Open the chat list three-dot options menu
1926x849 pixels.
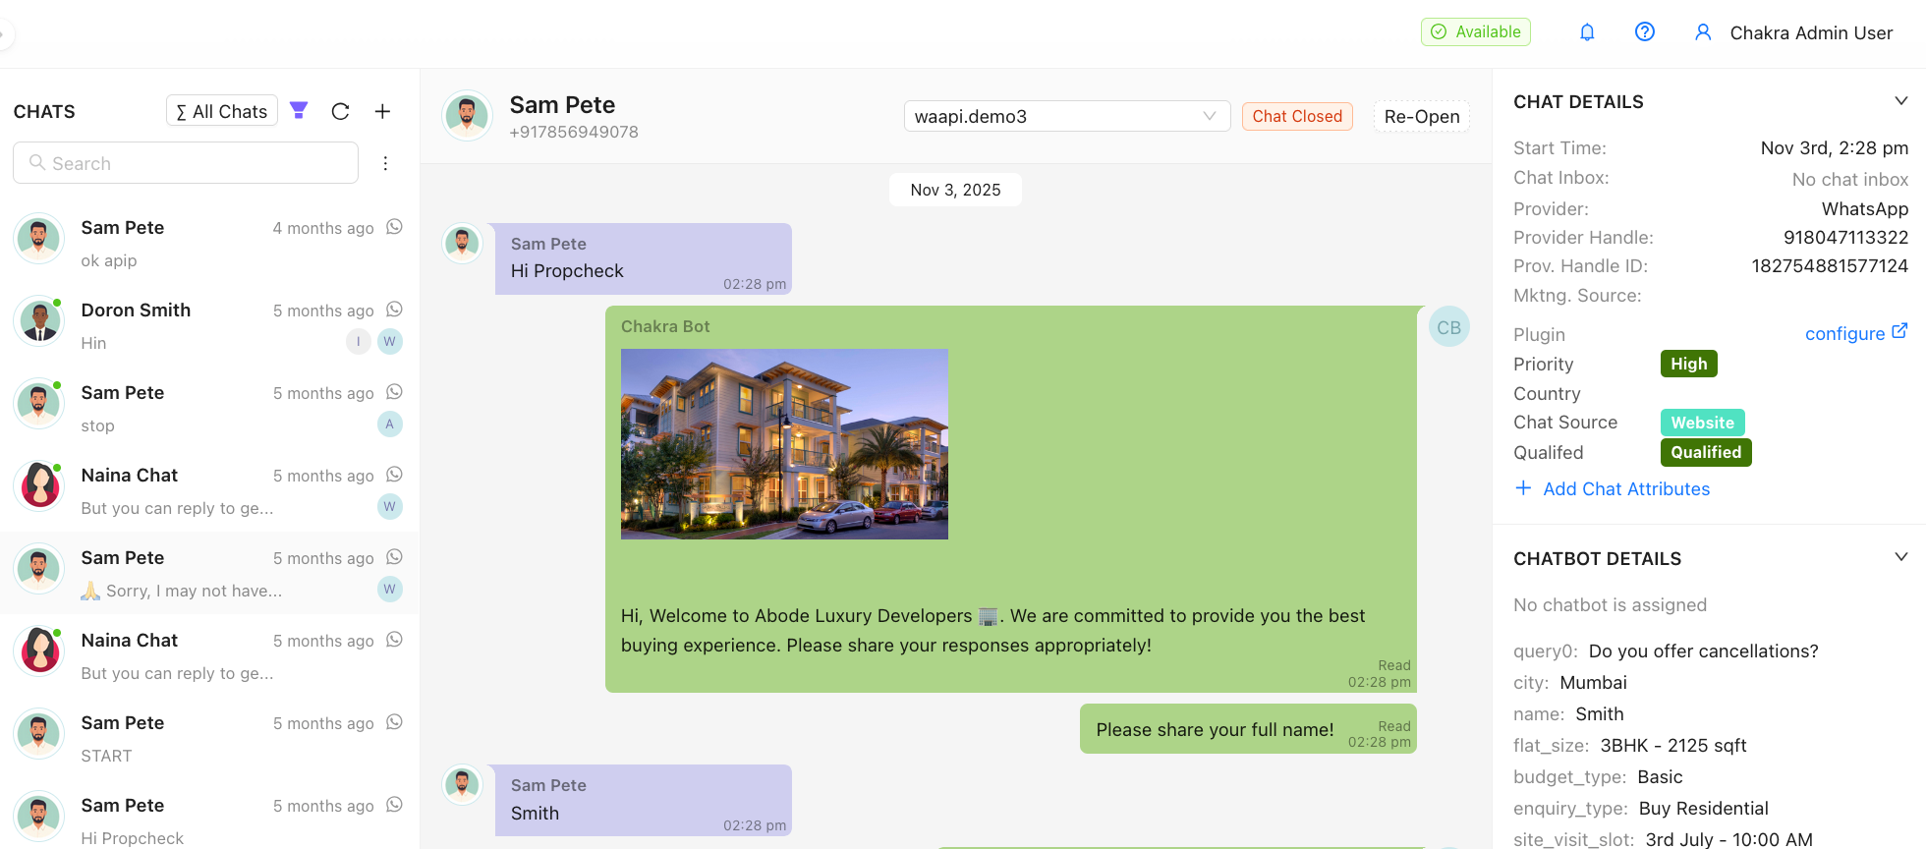point(385,163)
